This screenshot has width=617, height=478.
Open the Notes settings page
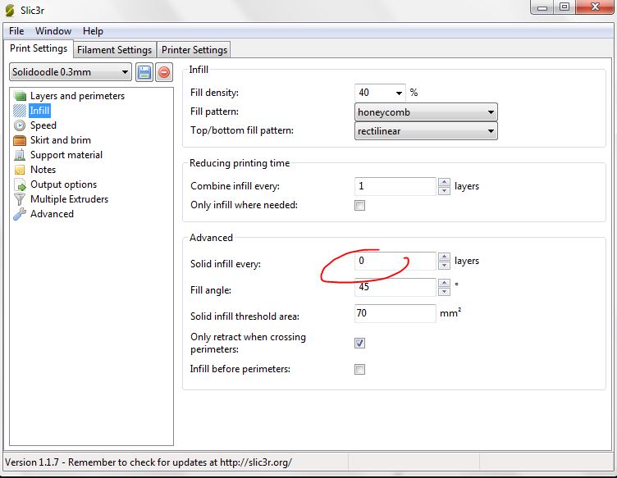[x=43, y=170]
